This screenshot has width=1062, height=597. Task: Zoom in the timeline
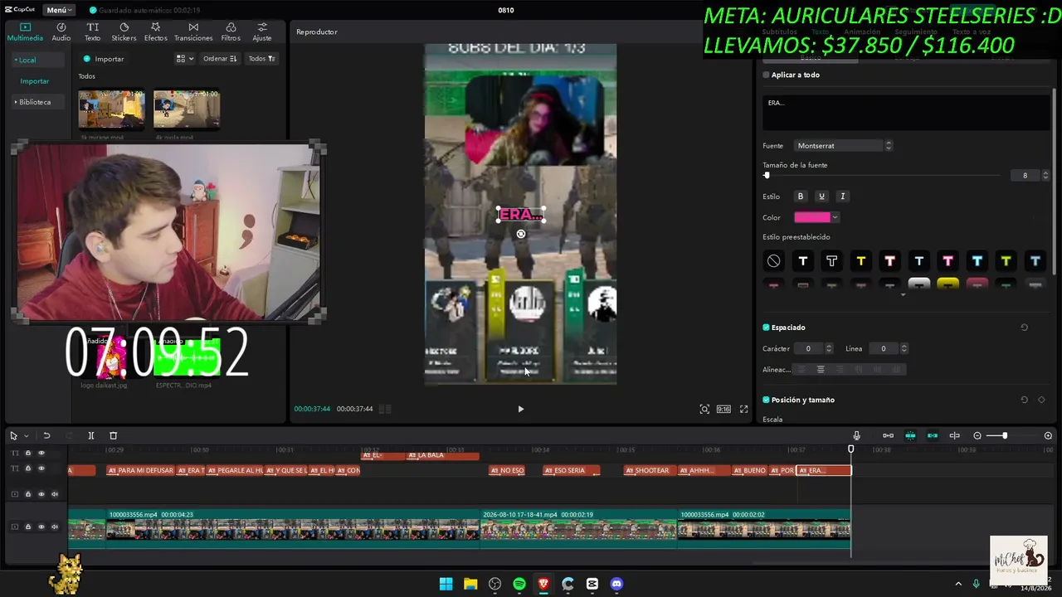[1048, 435]
